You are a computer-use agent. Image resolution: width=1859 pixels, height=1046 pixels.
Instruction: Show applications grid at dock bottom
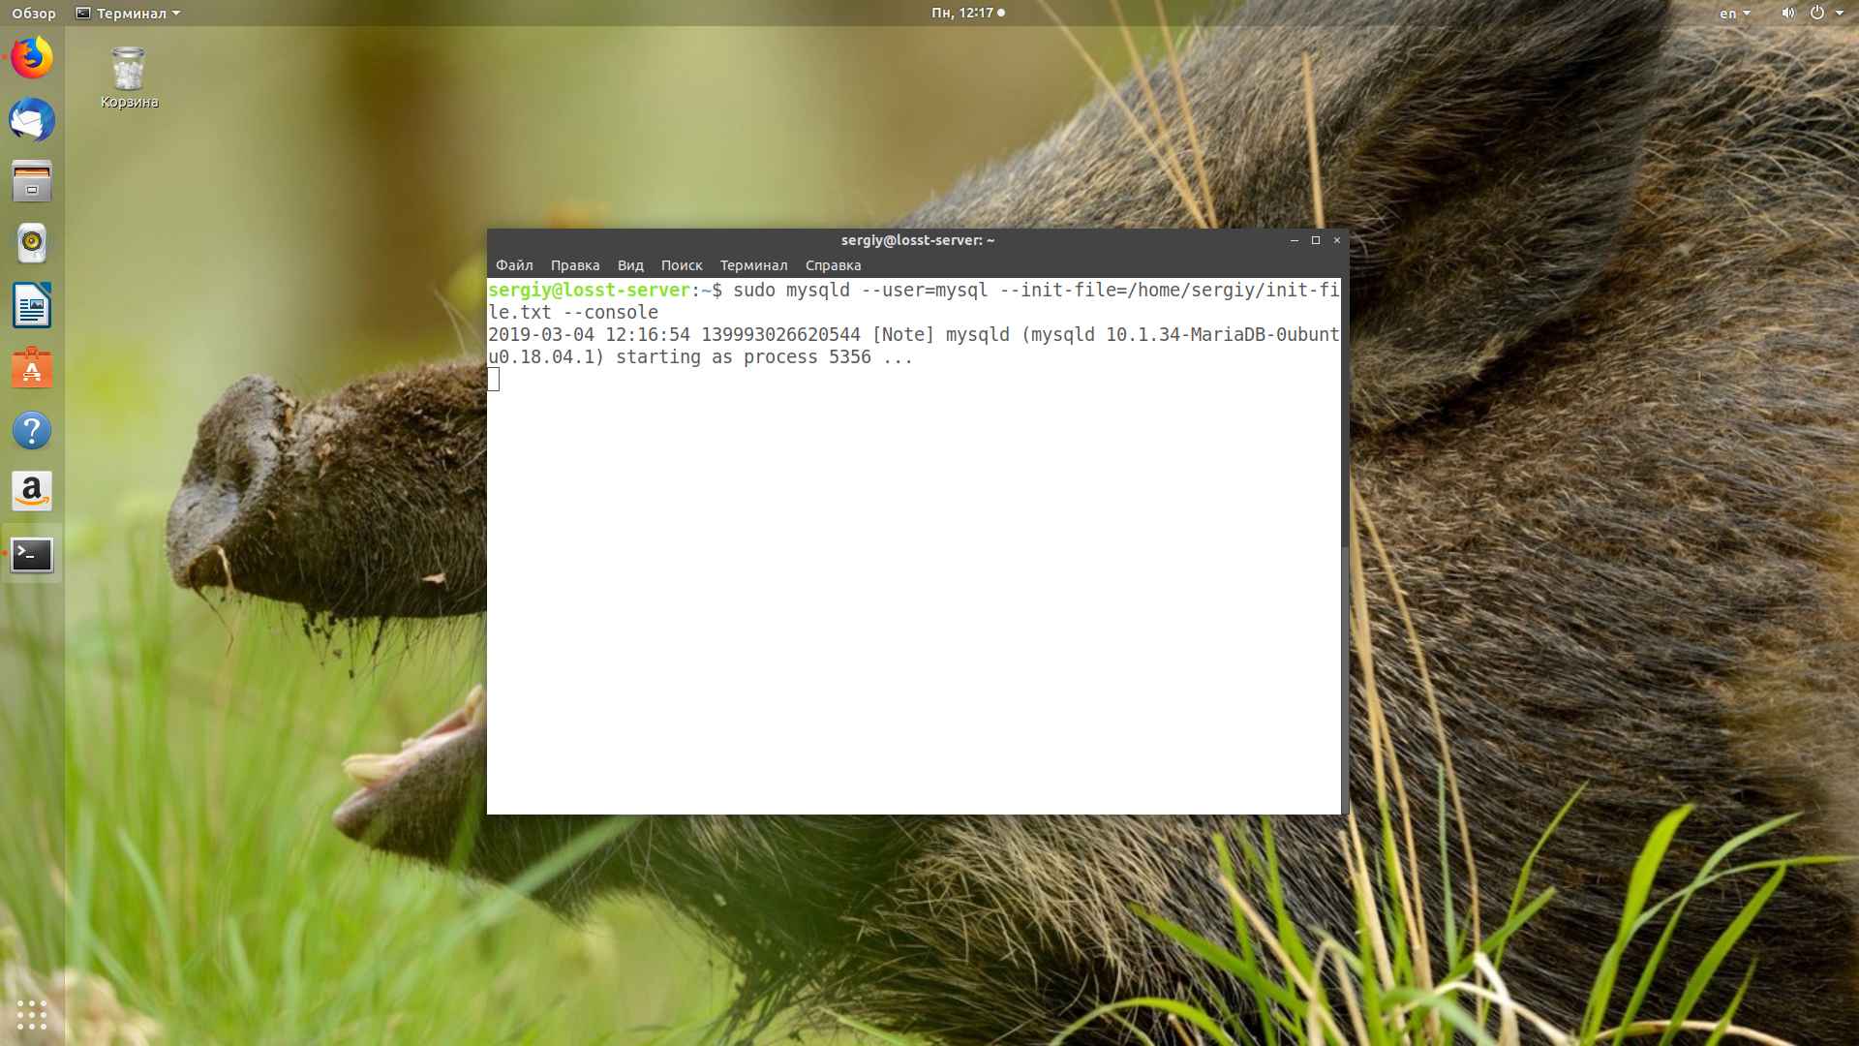(x=32, y=1014)
